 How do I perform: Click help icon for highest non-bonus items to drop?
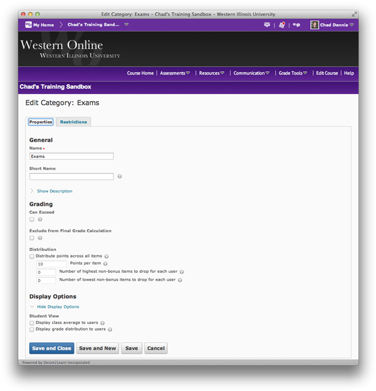pos(181,272)
